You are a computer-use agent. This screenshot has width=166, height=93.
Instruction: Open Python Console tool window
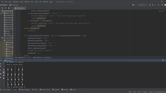pos(45,90)
